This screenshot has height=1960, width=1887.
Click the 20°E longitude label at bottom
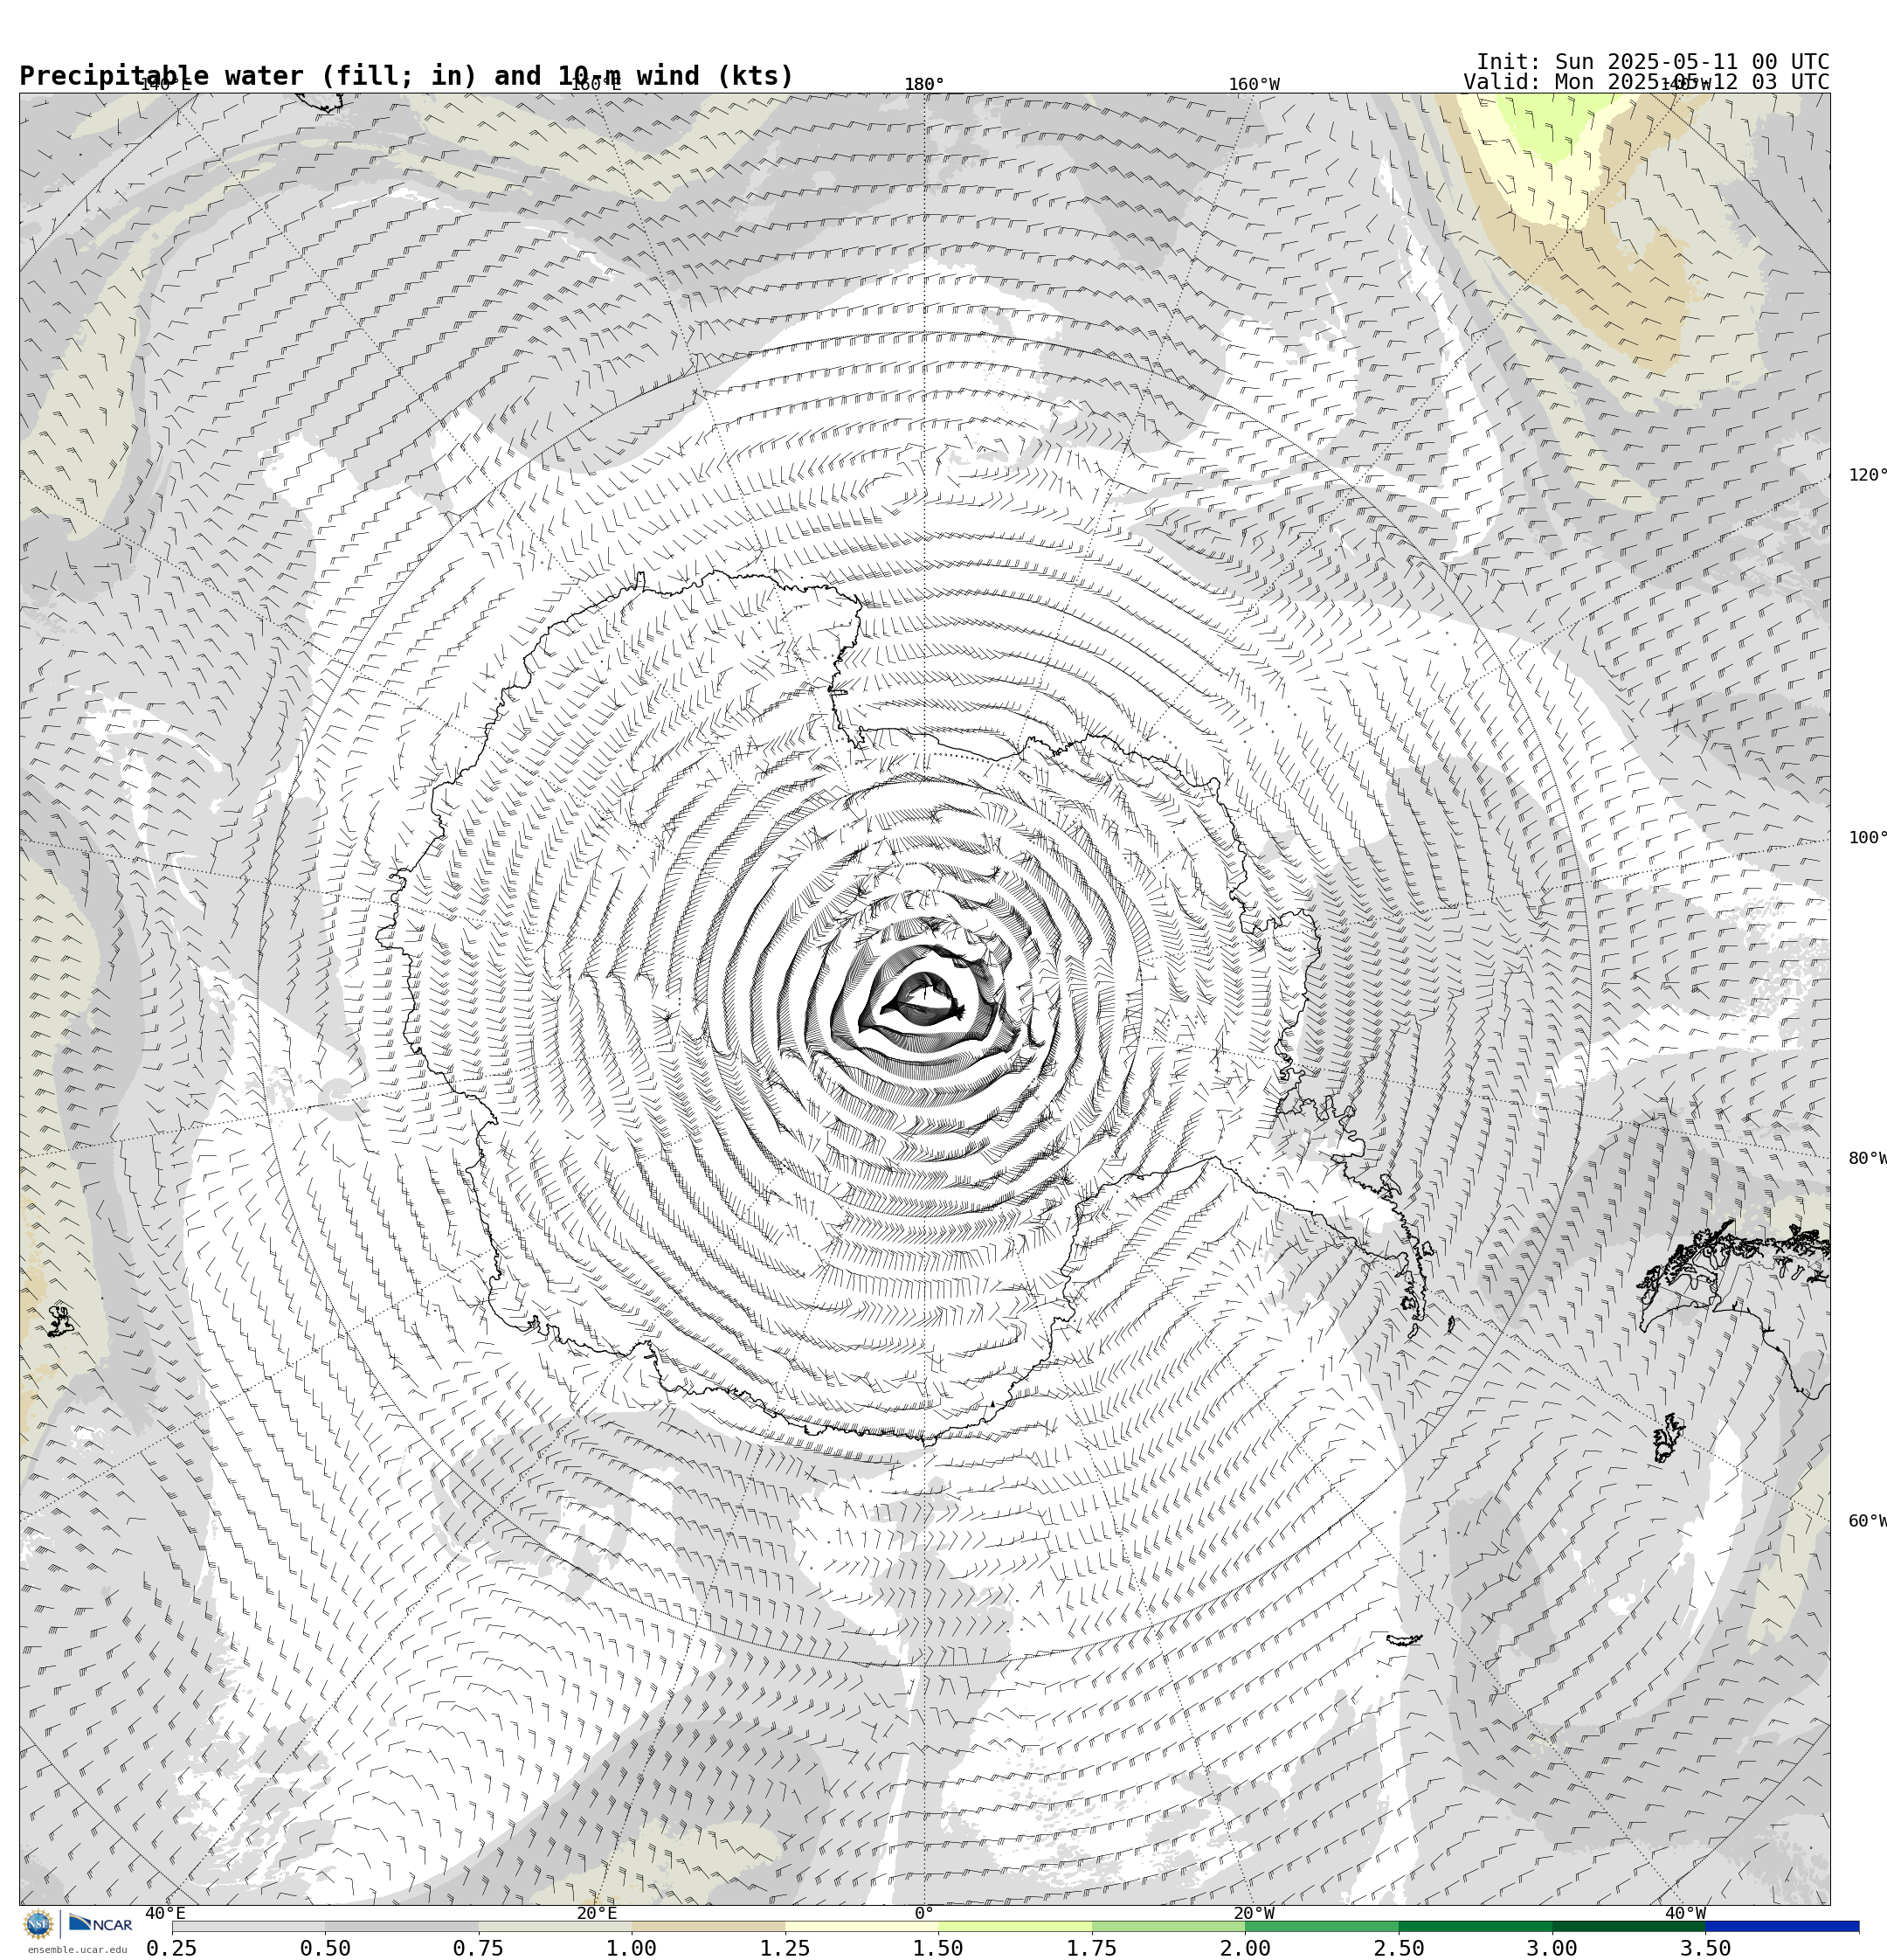pos(597,1913)
